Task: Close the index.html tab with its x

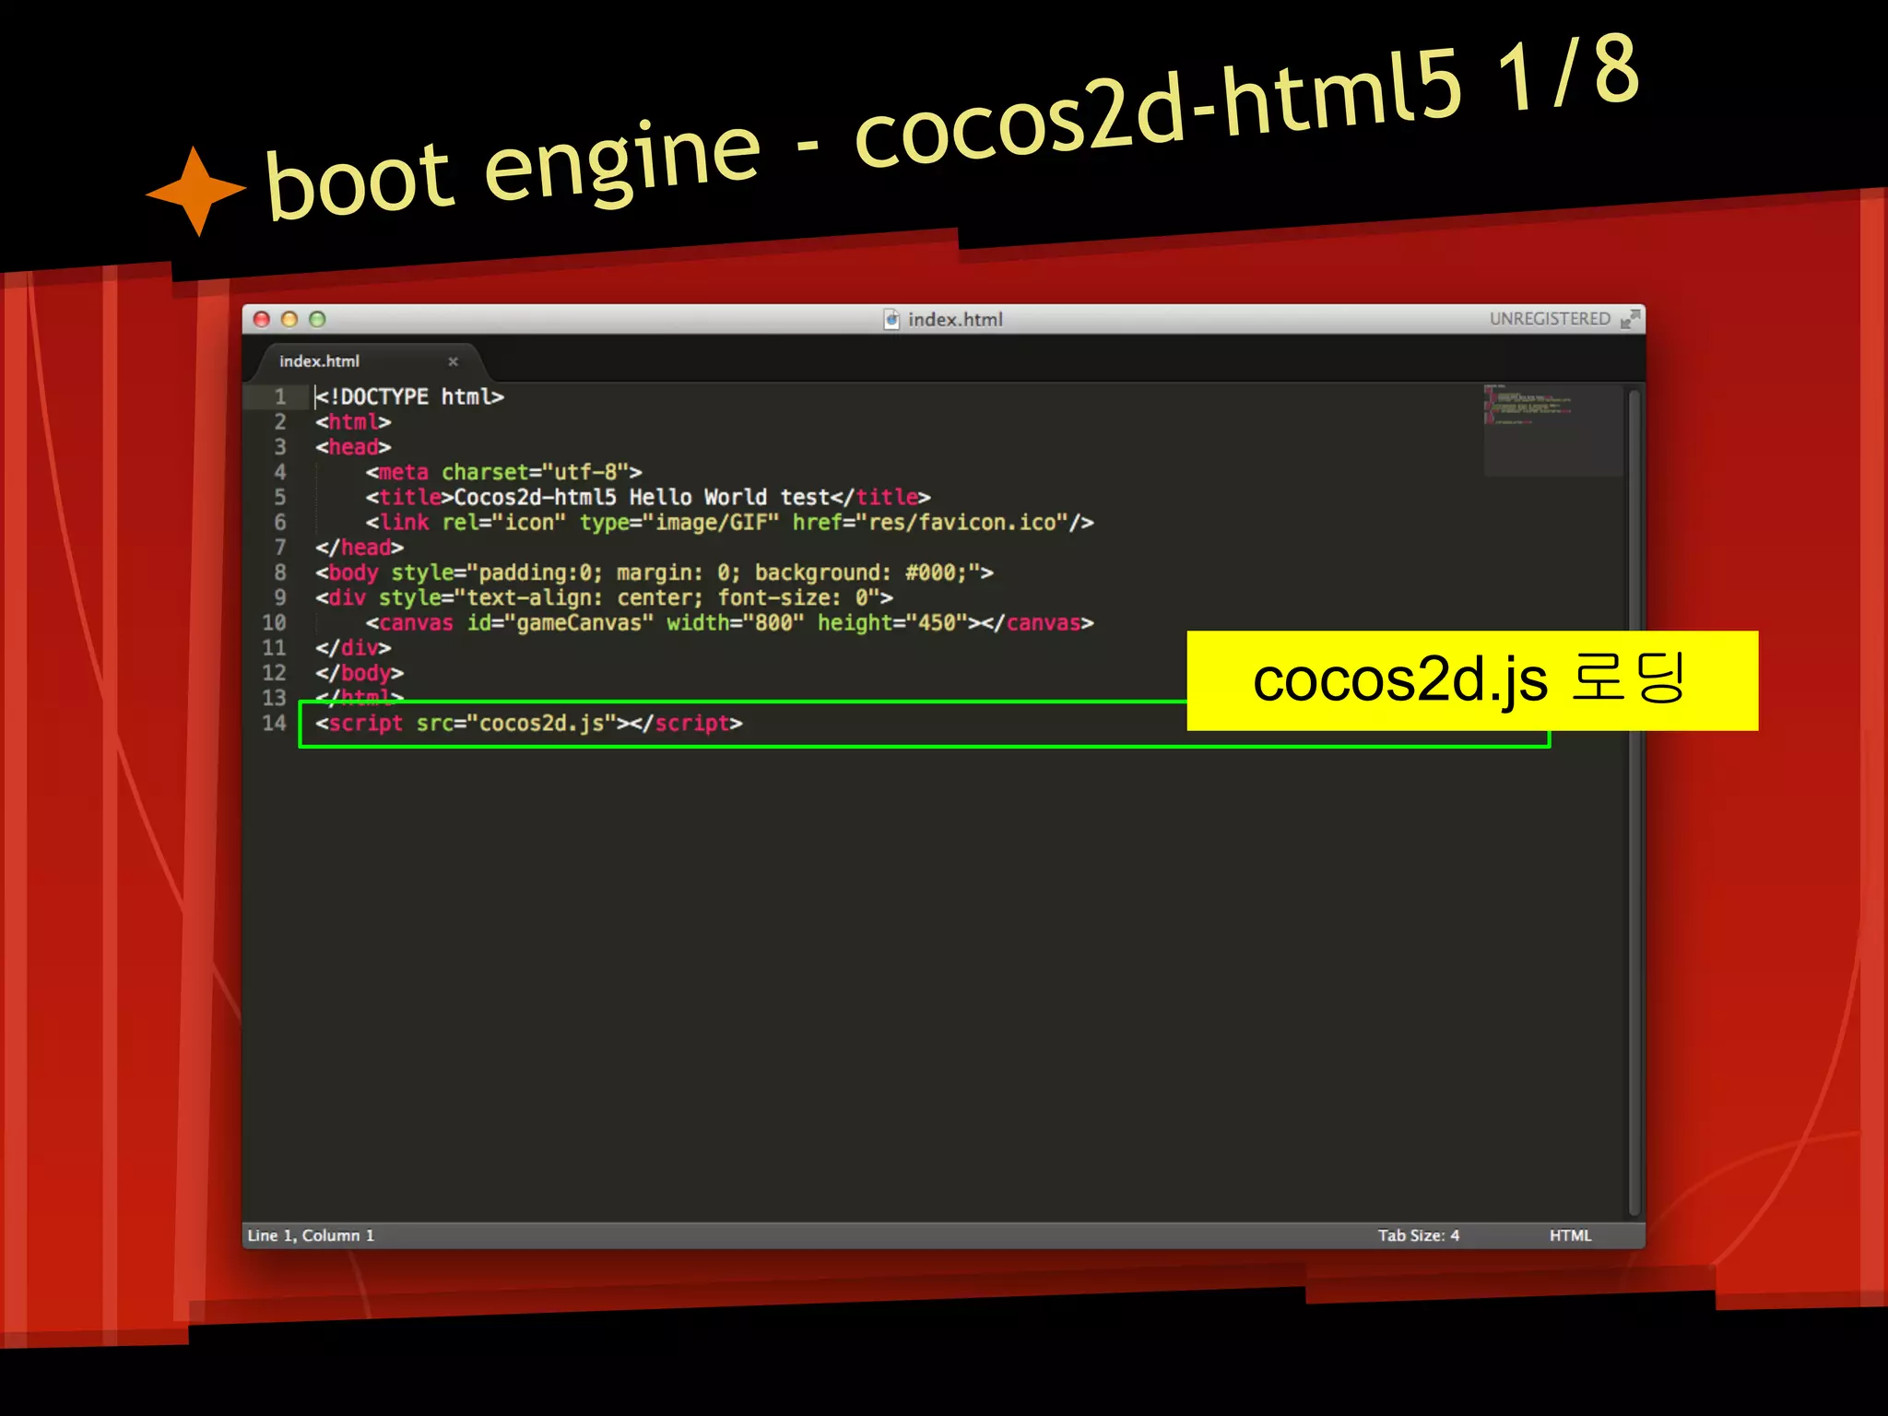Action: pos(453,361)
